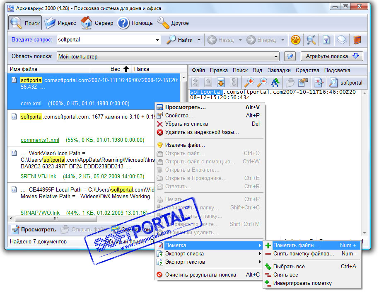The height and width of the screenshot is (294, 379).
Task: Expand the Найти button dropdown arrow
Action: (x=199, y=40)
